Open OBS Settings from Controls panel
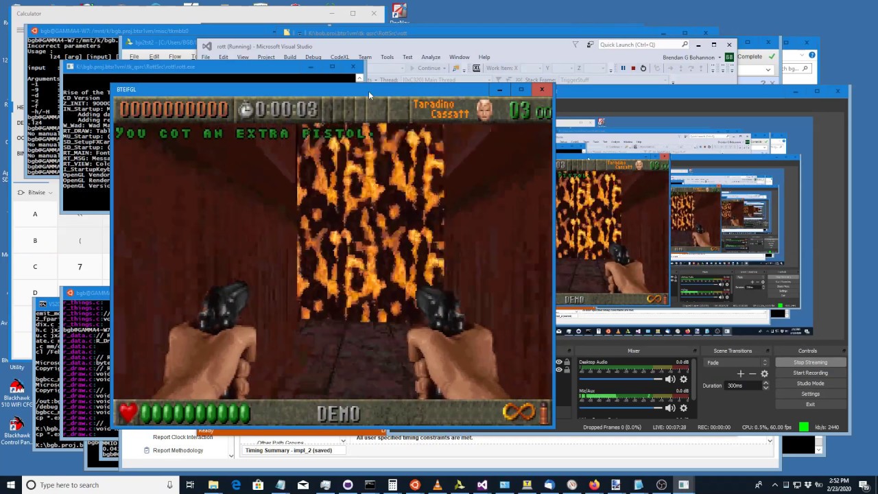The height and width of the screenshot is (494, 878). pos(810,394)
